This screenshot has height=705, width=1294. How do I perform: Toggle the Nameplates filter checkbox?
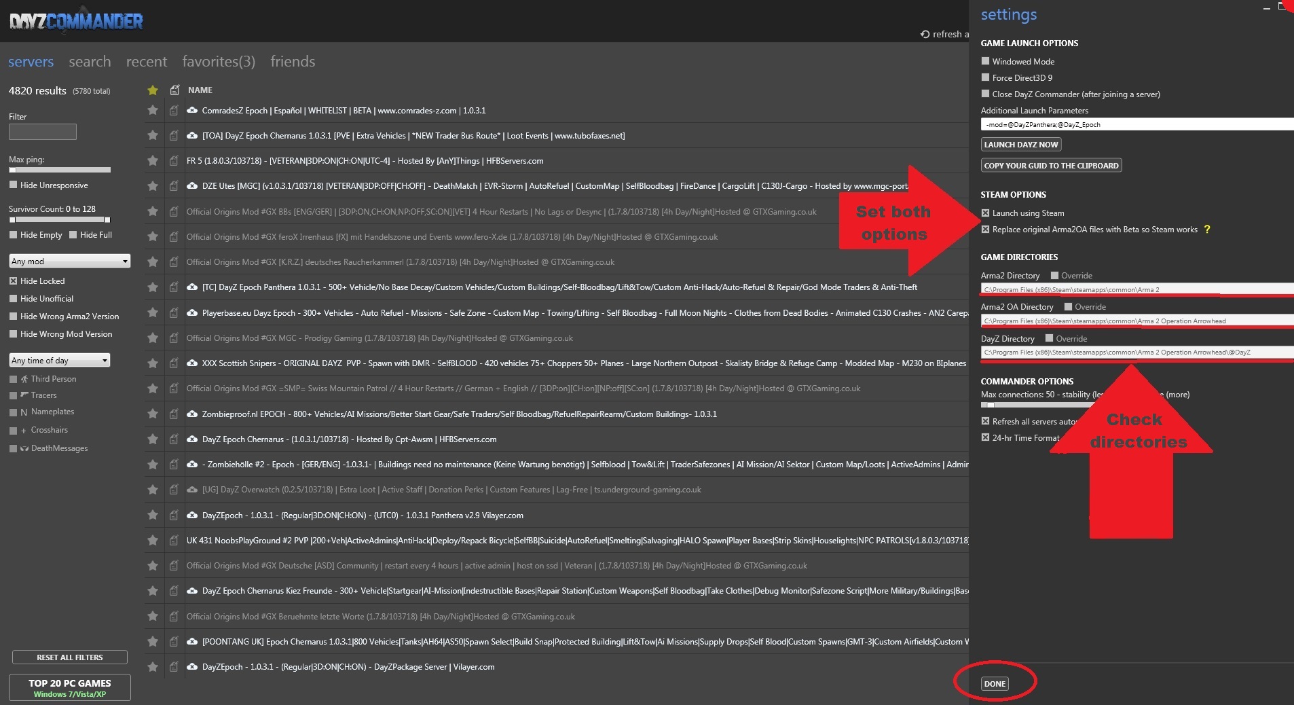(13, 412)
